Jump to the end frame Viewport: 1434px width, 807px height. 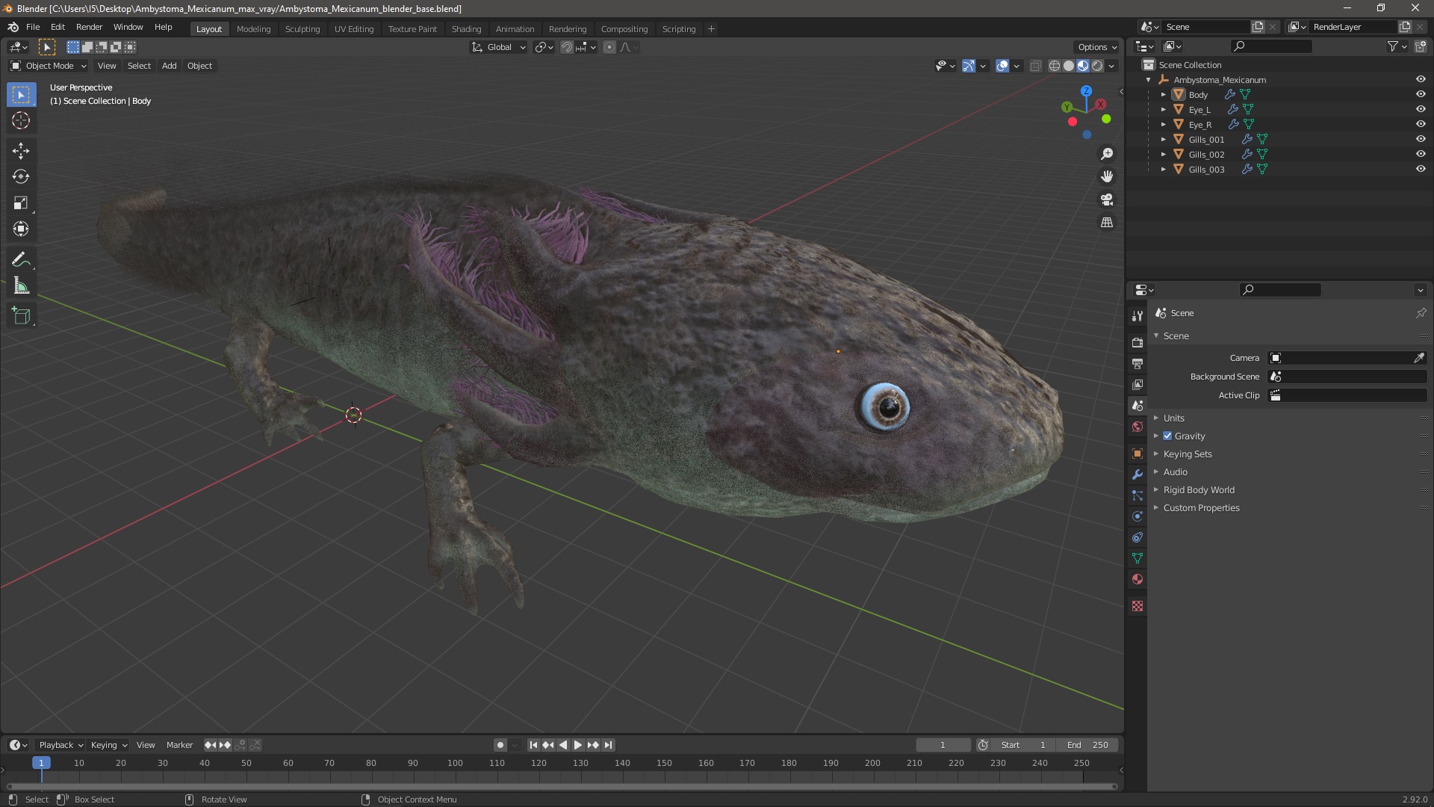(609, 745)
